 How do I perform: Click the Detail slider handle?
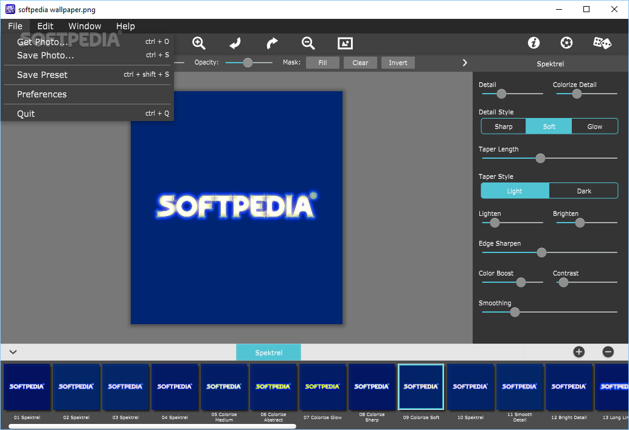click(x=501, y=94)
